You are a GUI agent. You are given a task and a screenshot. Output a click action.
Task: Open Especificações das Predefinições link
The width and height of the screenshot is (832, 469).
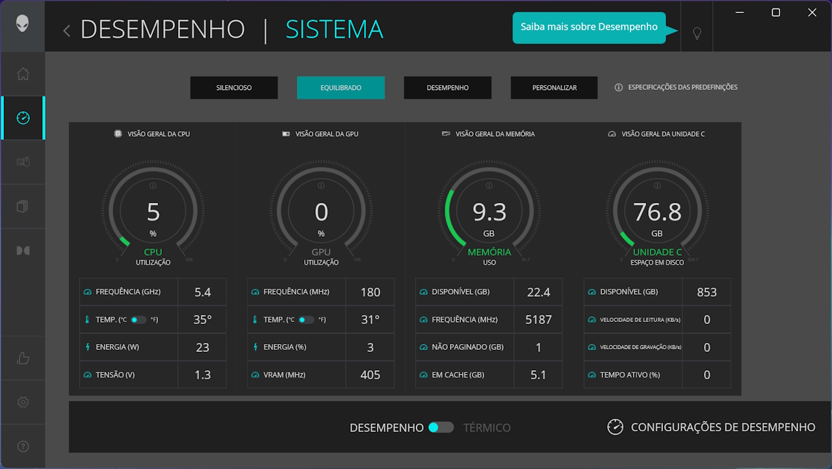point(676,87)
